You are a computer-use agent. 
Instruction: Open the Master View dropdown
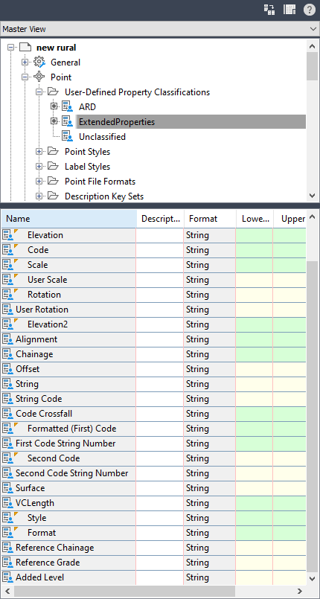pyautogui.click(x=159, y=29)
